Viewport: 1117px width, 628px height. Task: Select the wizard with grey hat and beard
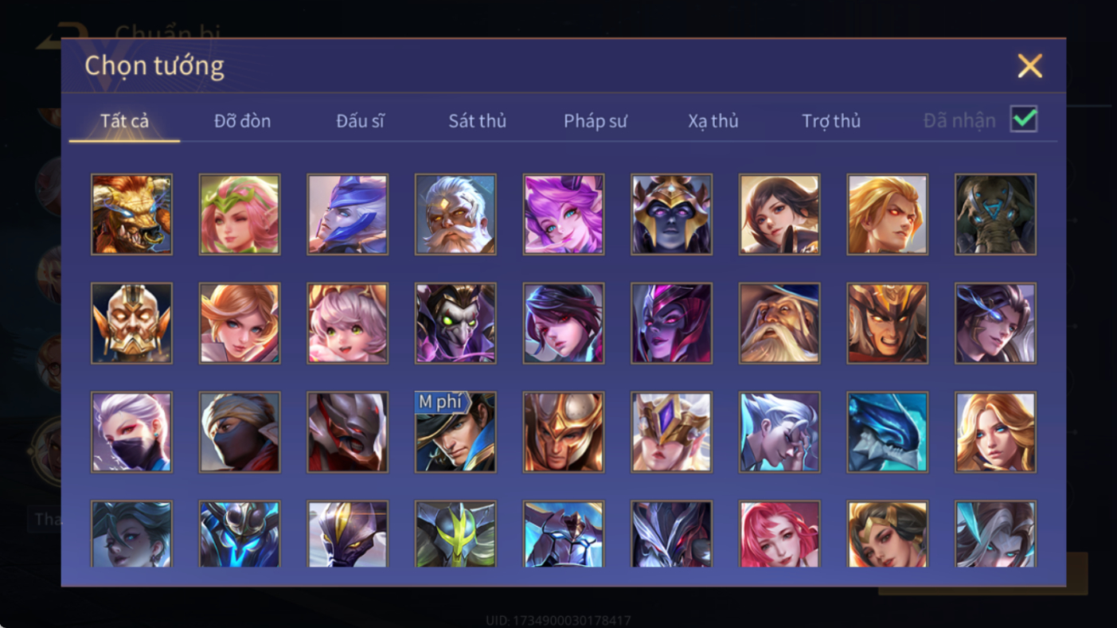click(779, 323)
